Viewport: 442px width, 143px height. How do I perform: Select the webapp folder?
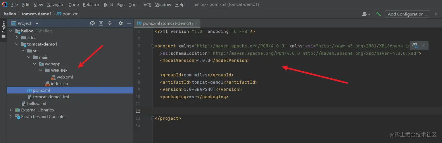click(53, 64)
